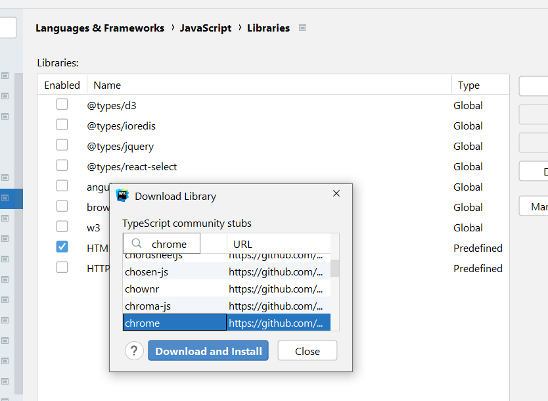Enable the HTTP… predefined library checkbox
Screen dimensions: 548x401
click(x=62, y=267)
